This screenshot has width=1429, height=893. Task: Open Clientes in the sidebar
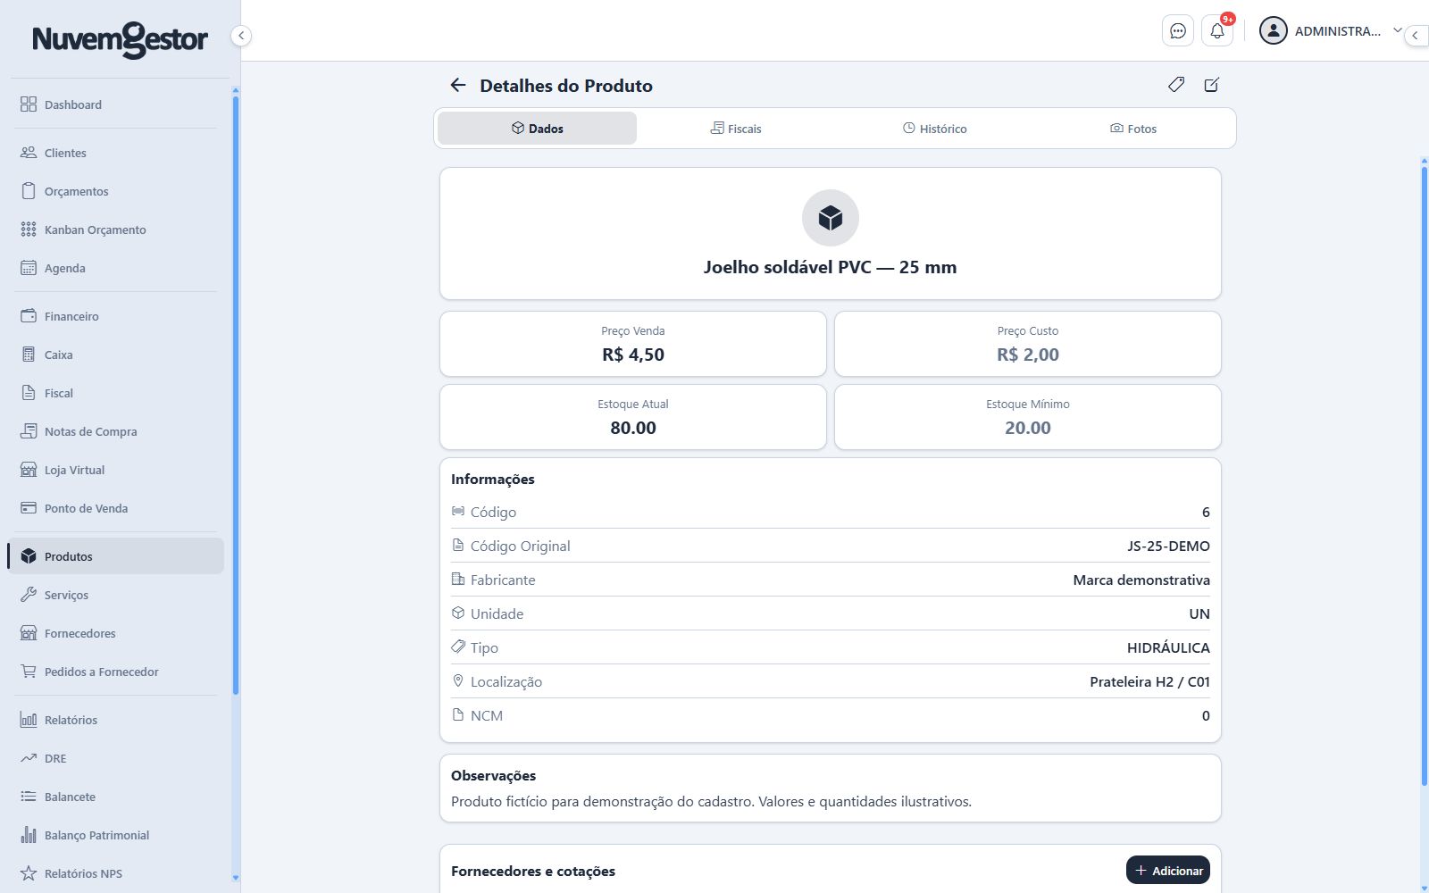[x=115, y=153]
